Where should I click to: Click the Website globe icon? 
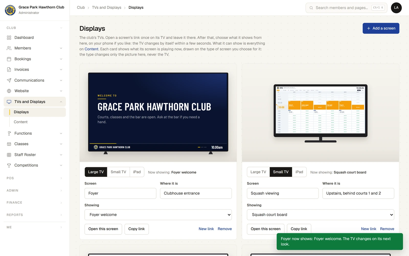tap(9, 91)
